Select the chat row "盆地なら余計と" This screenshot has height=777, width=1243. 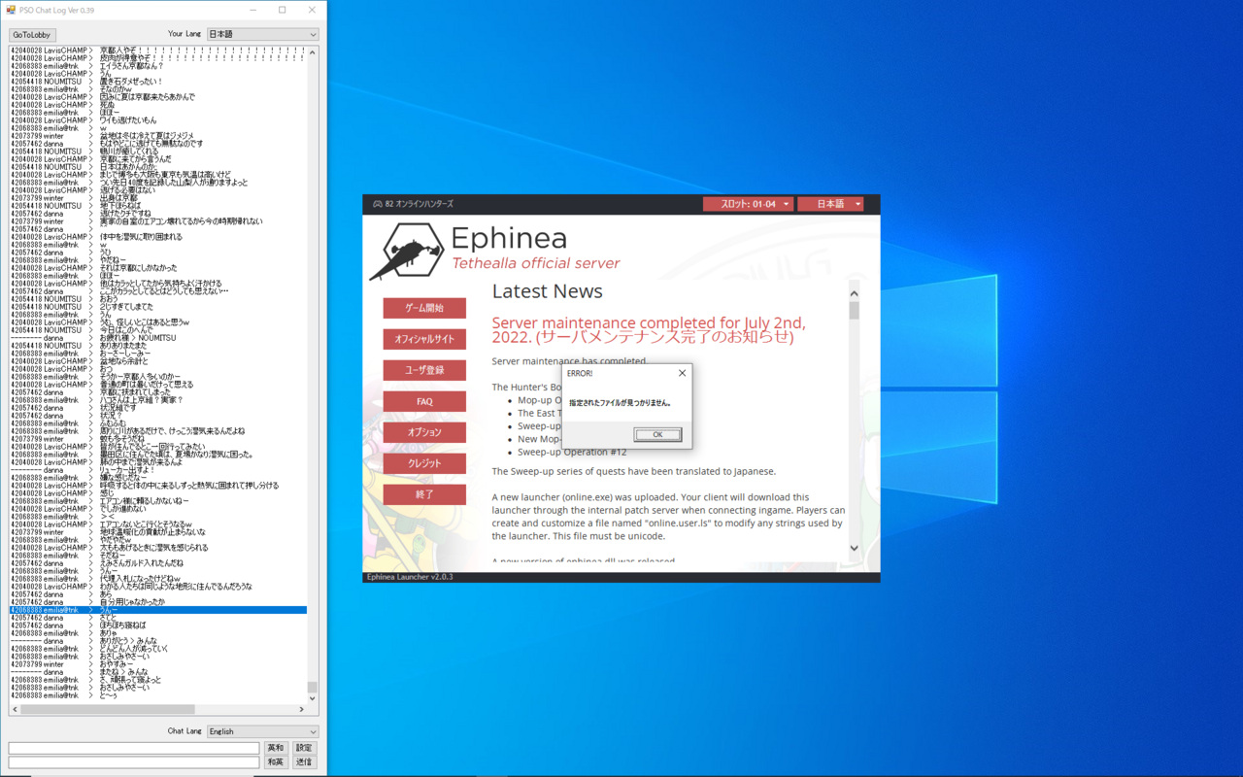[x=158, y=361]
